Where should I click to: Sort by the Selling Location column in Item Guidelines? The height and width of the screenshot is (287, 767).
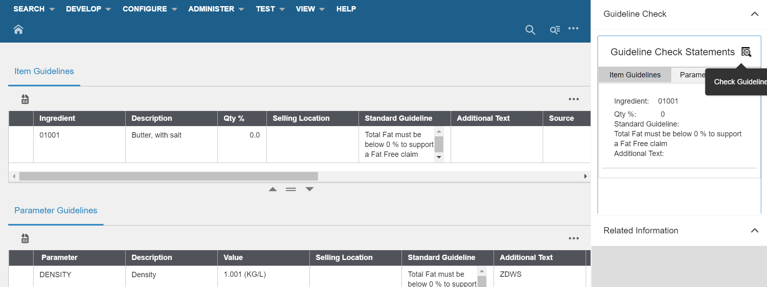(313, 118)
